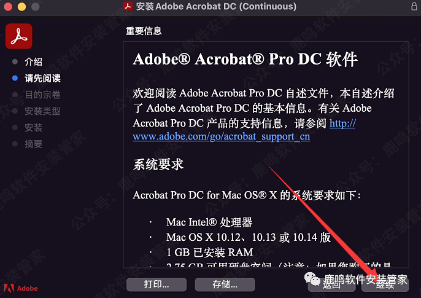Image resolution: width=421 pixels, height=298 pixels.
Task: Select the 请先阅读 step in sidebar
Action: [x=42, y=78]
